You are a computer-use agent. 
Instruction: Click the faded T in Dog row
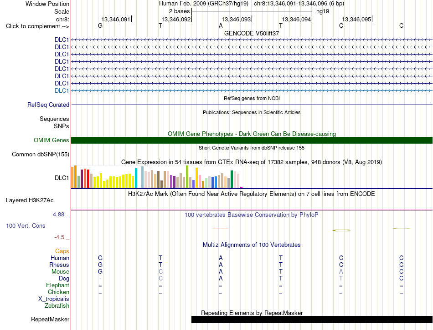[341, 279]
